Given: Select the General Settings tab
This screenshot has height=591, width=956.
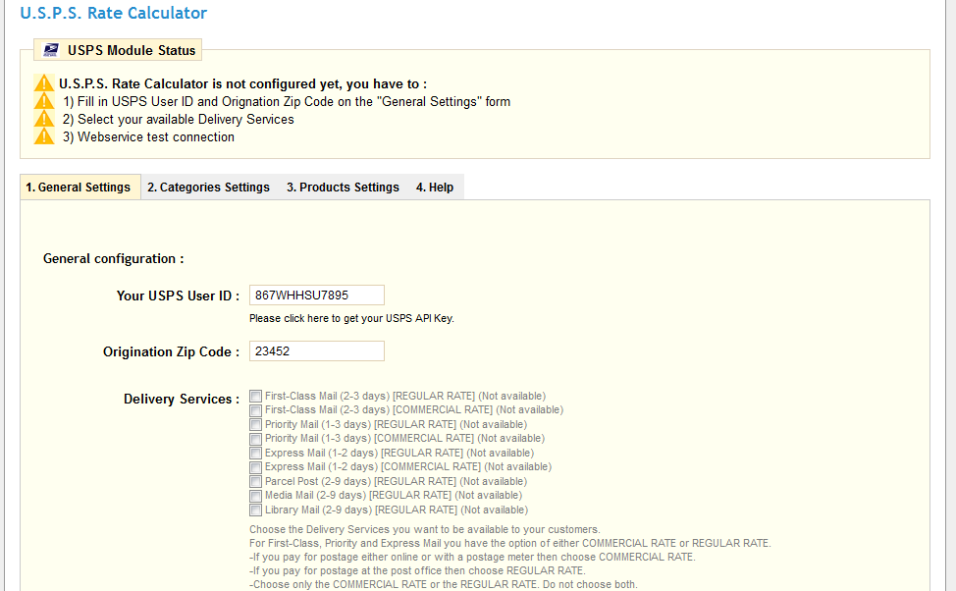Looking at the screenshot, I should tap(78, 187).
